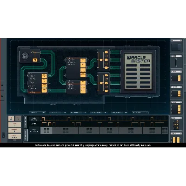Select the lower middle microcontroller code area

(x=74, y=87)
